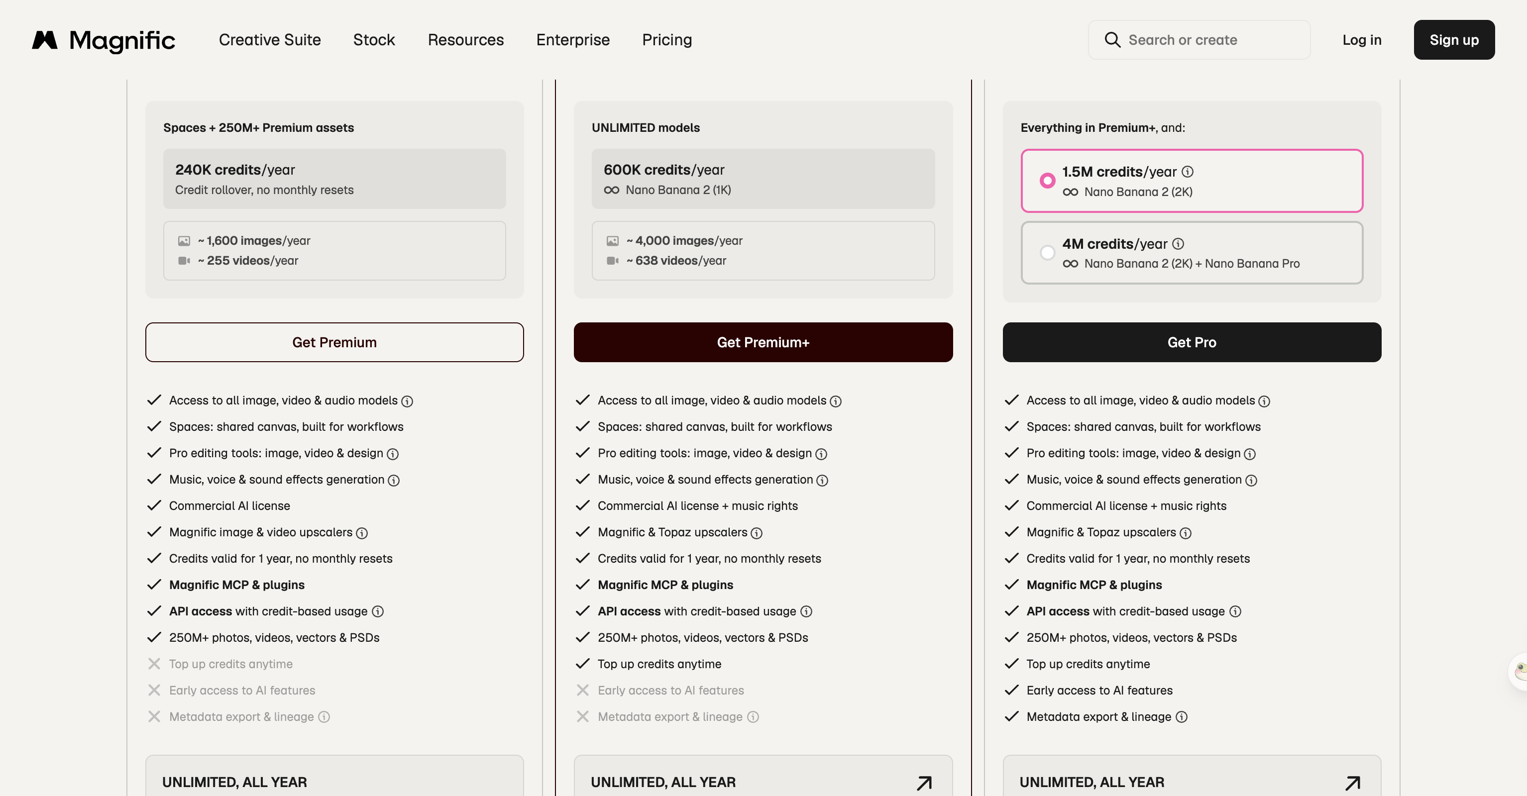1527x796 pixels.
Task: Click the Get Premium+ button
Action: 763,342
